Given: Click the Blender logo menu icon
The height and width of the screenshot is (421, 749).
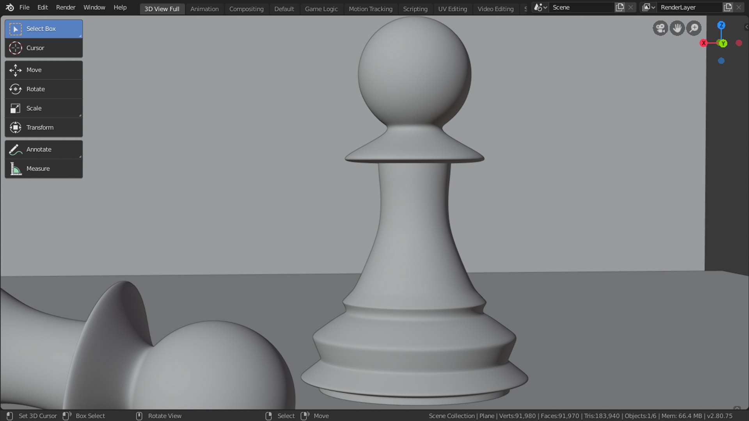Looking at the screenshot, I should tap(10, 7).
